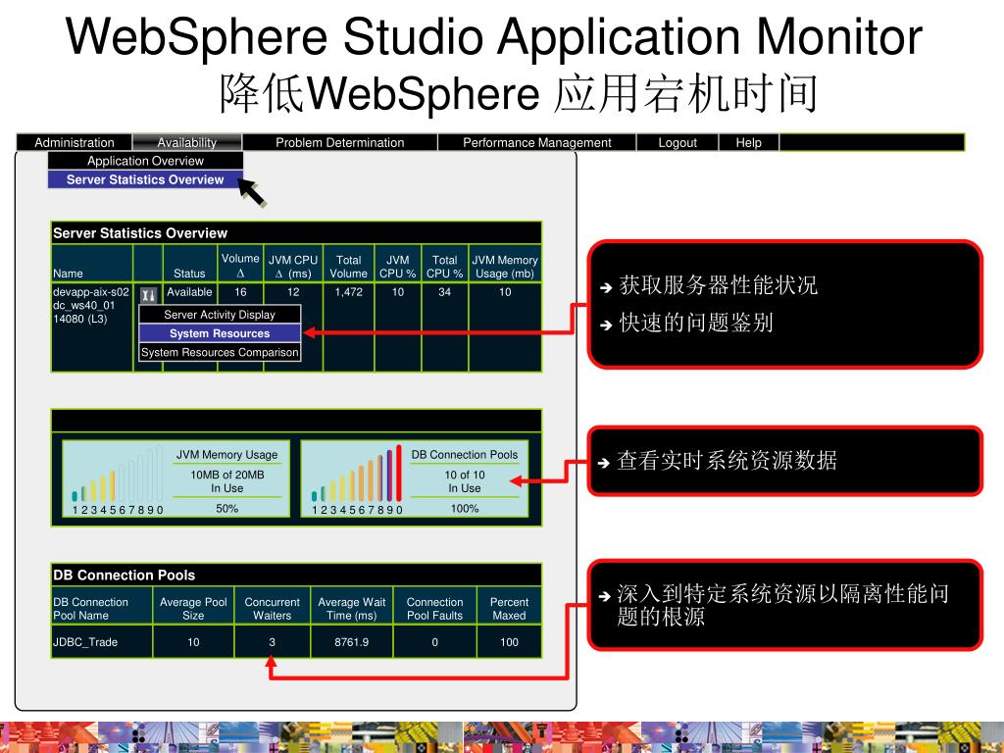The height and width of the screenshot is (753, 1004).
Task: Click the Server Statistics Overview table title
Action: coord(140,233)
